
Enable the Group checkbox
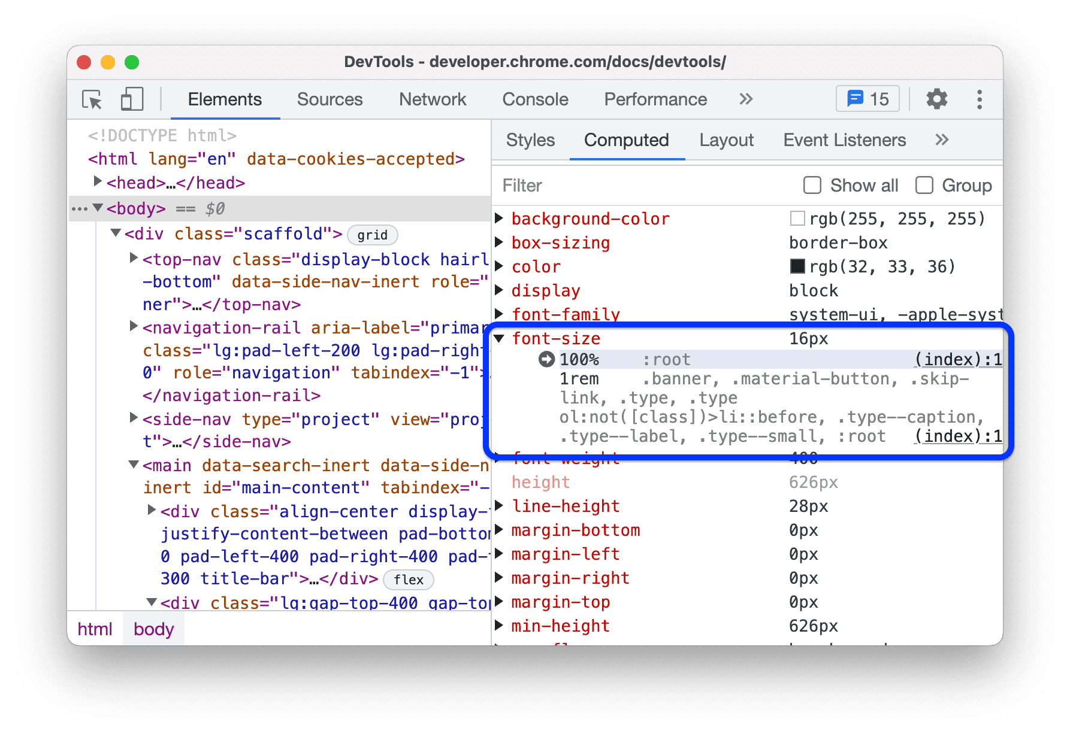pos(924,186)
